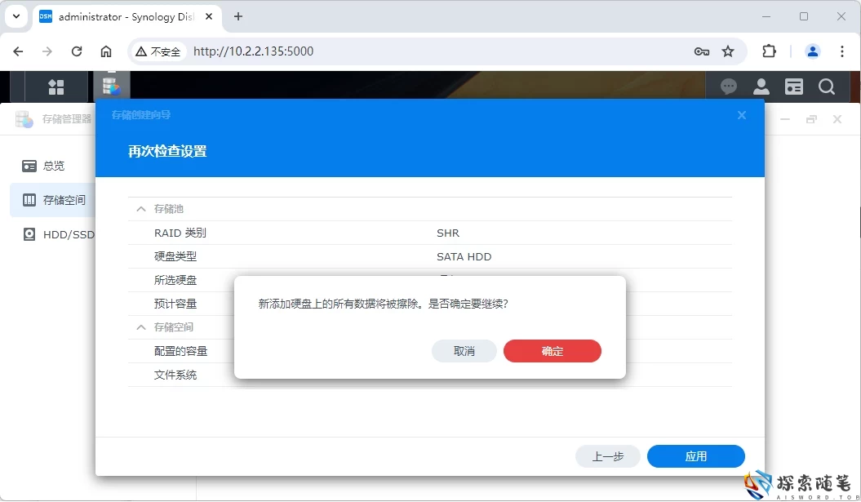Click the Storage Manager icon in the taskbar
861x502 pixels.
[112, 87]
